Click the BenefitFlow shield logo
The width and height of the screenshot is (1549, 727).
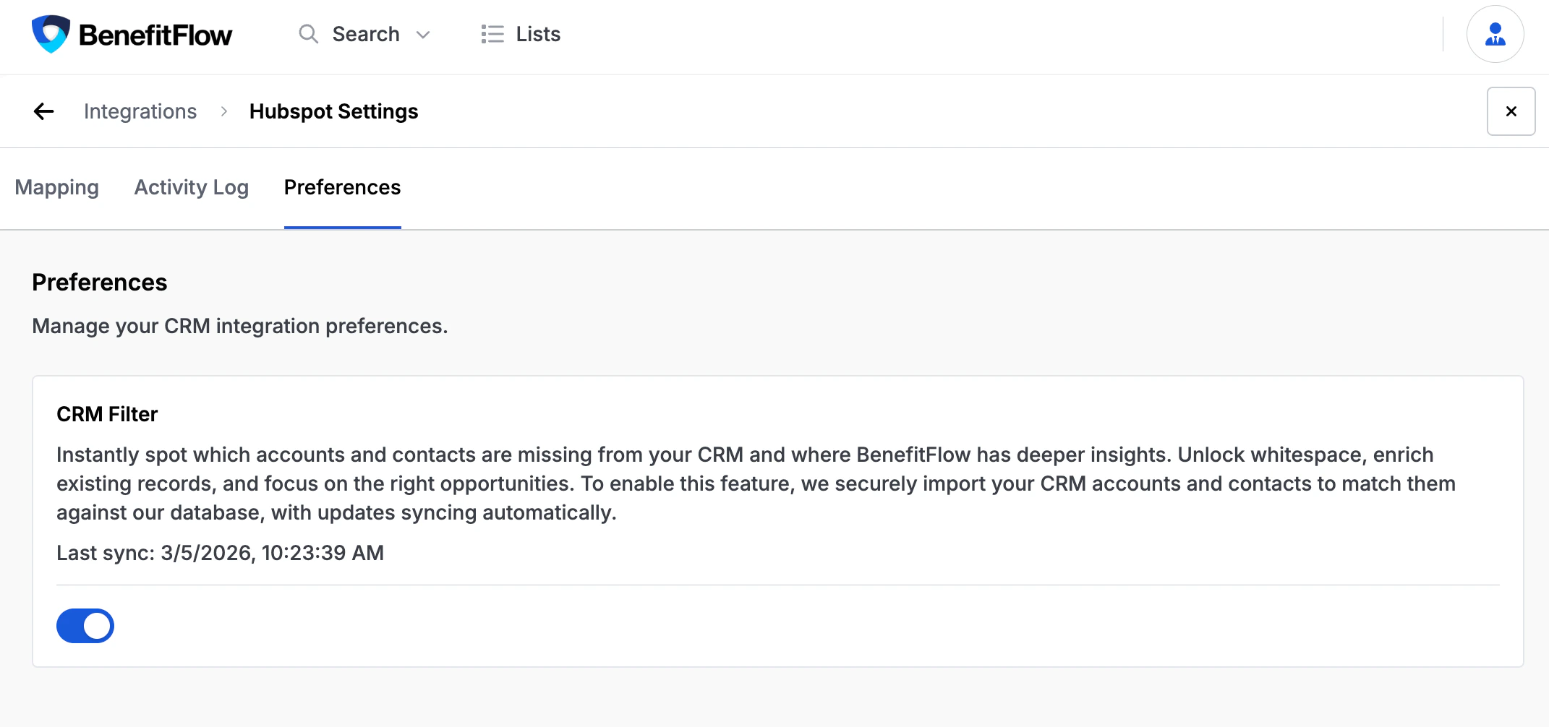(49, 33)
